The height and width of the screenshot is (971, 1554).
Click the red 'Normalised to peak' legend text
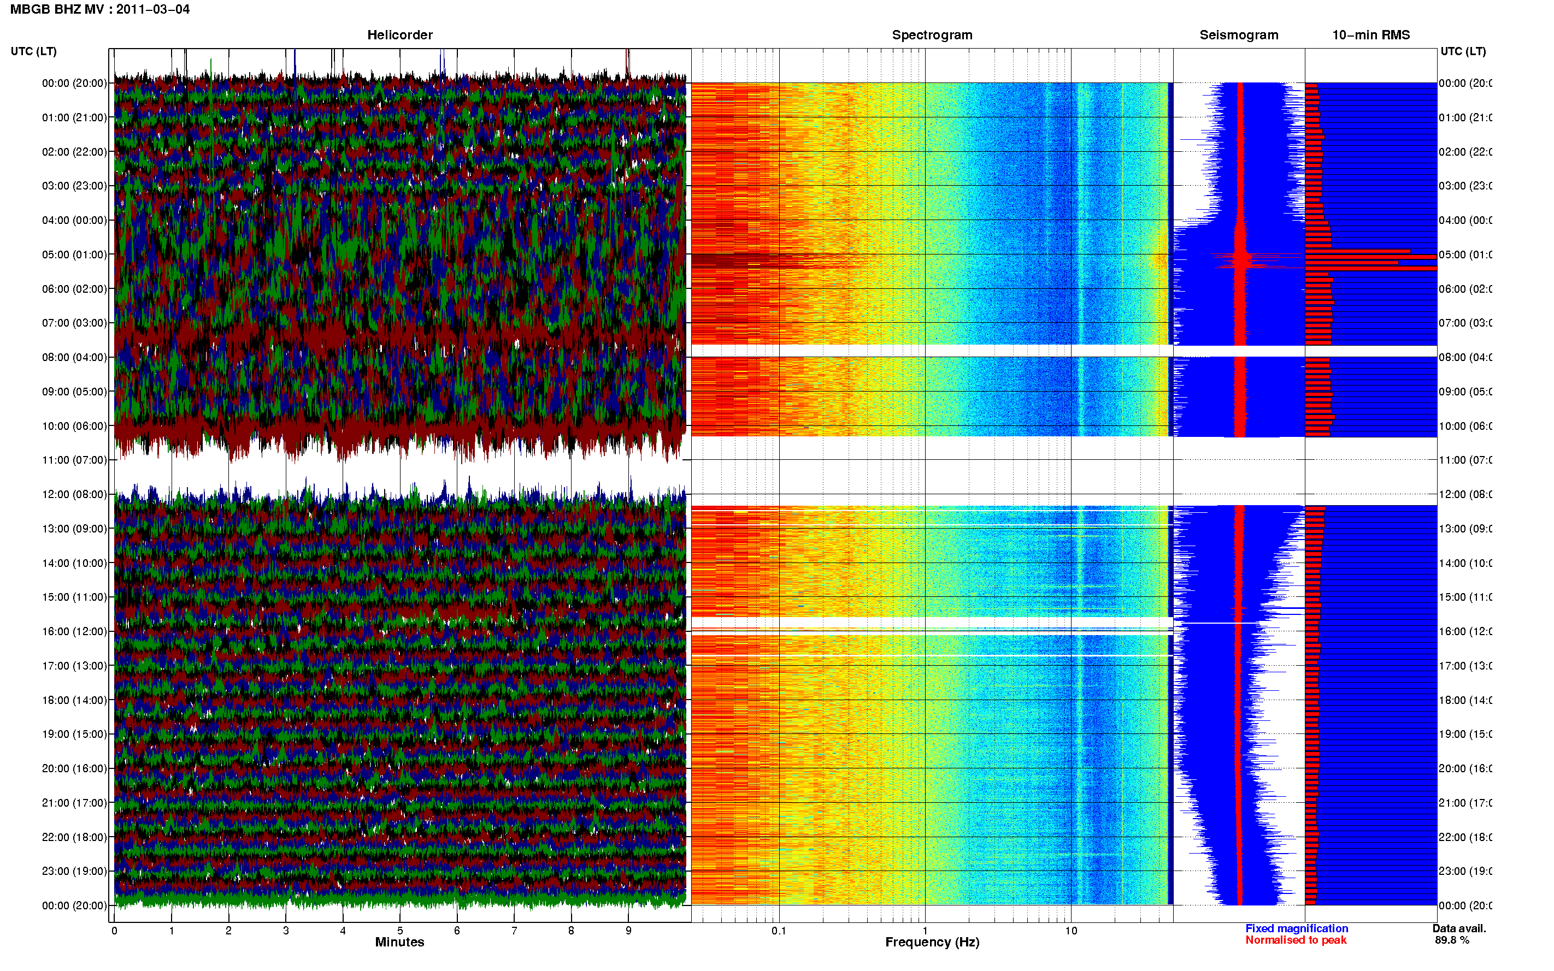[x=1296, y=940]
